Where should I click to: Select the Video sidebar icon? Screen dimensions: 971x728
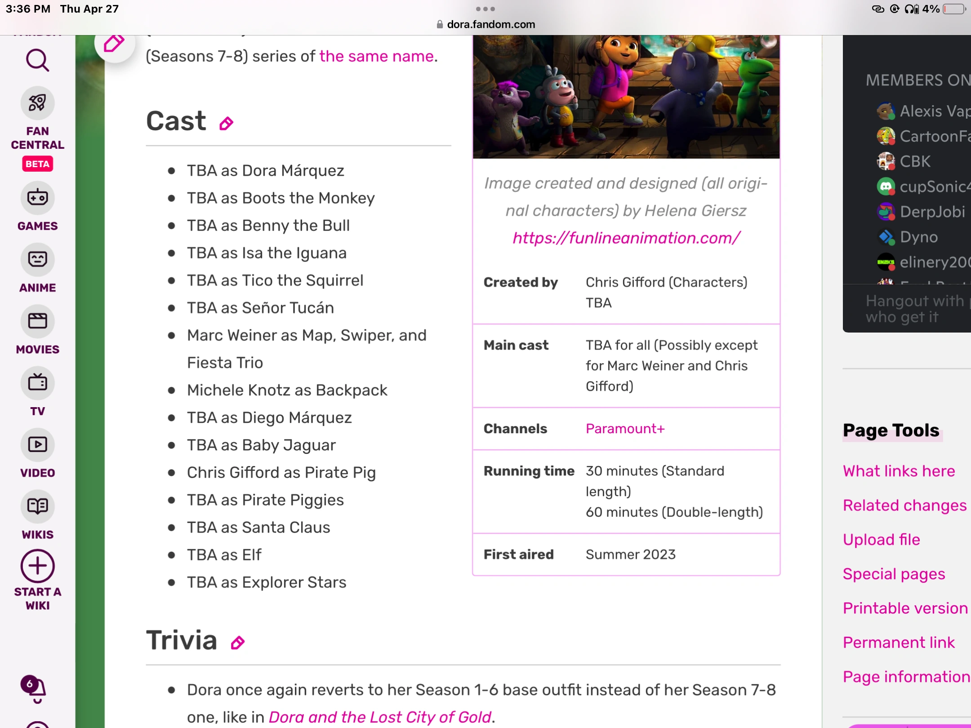click(x=38, y=445)
